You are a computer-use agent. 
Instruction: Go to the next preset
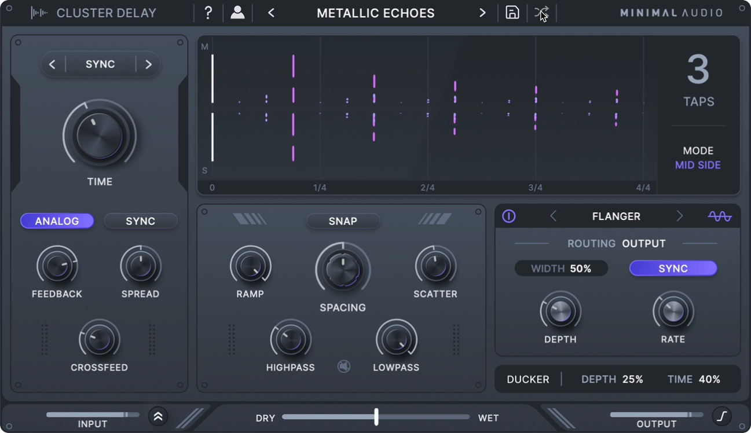tap(482, 13)
